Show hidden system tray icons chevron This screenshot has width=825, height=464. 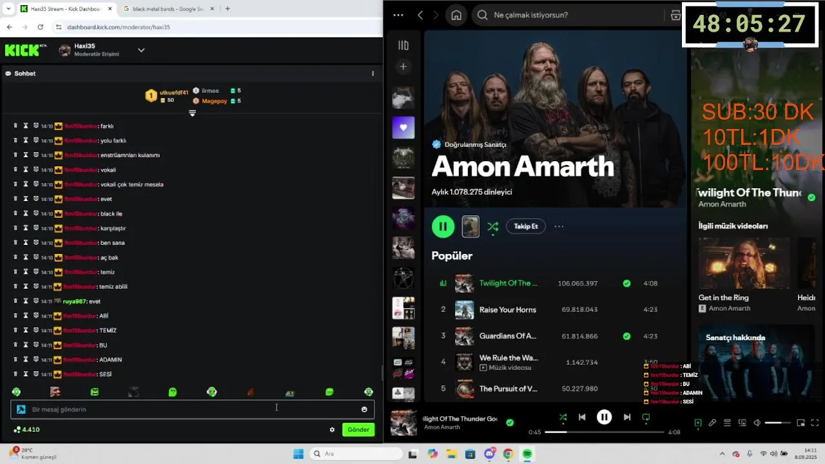click(722, 454)
